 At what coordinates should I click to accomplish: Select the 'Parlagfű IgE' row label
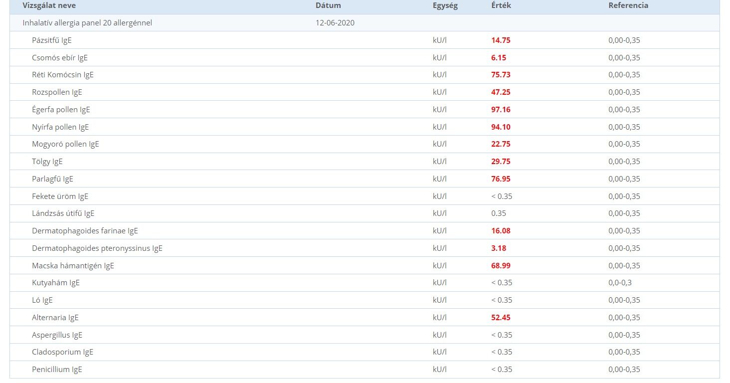coord(52,179)
